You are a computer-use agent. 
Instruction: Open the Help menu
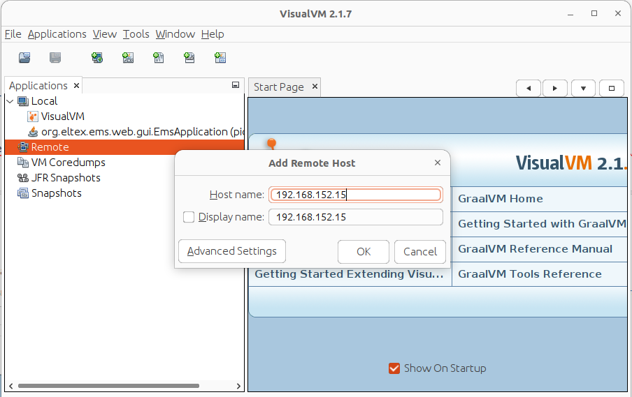coord(213,34)
